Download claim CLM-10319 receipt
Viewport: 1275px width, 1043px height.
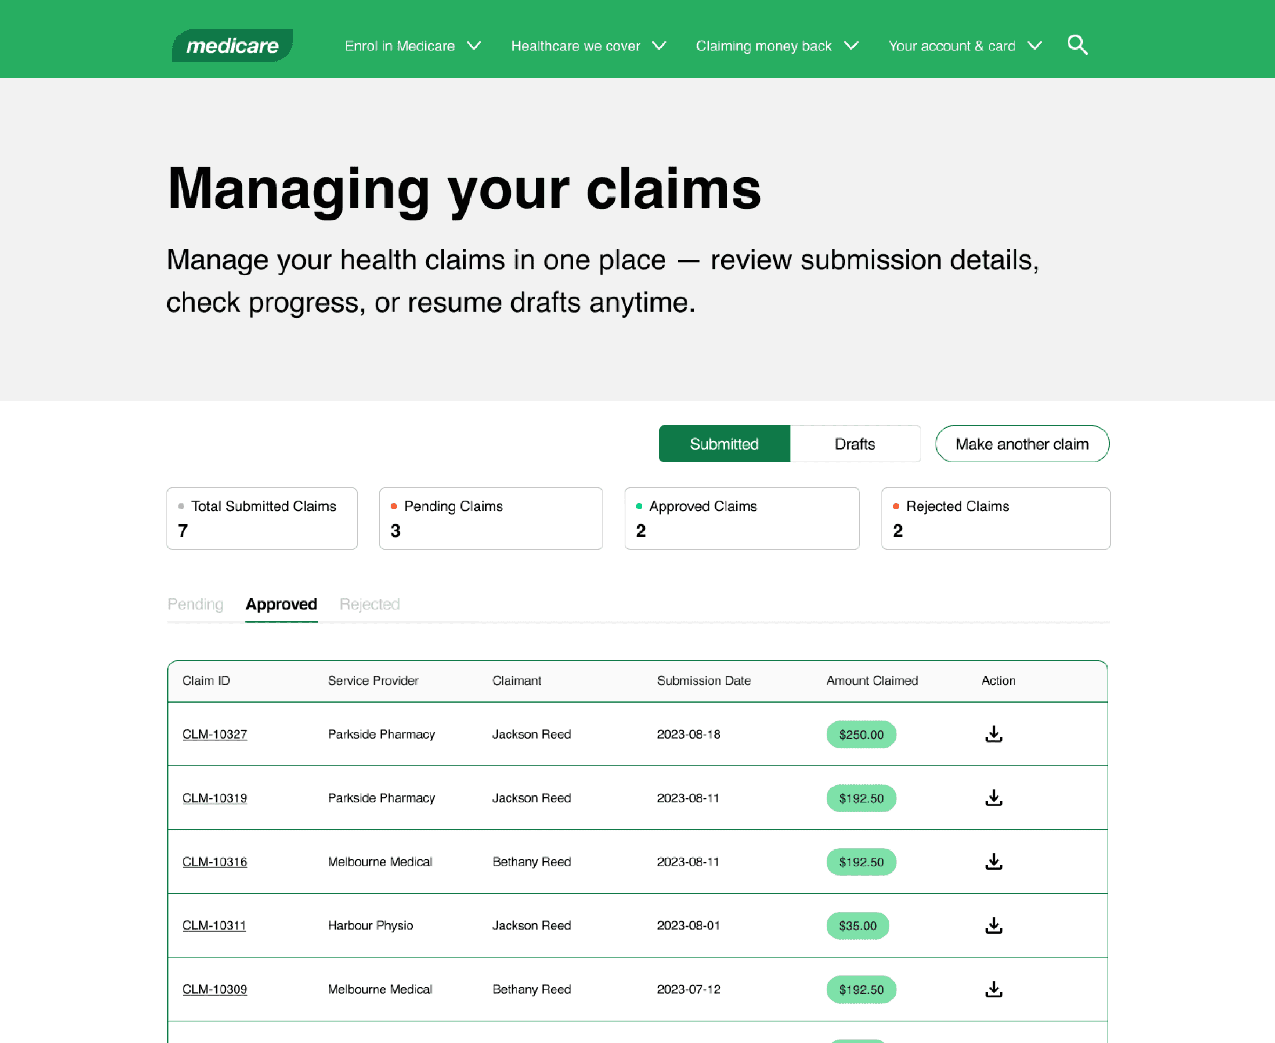coord(994,798)
